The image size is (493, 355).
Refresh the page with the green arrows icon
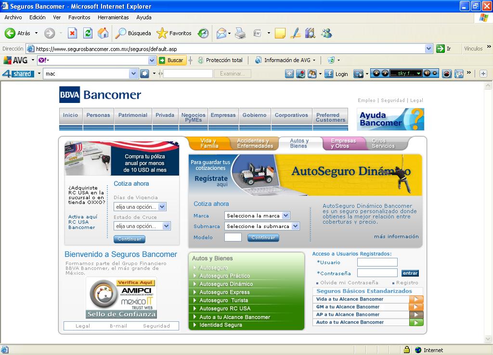tap(88, 33)
